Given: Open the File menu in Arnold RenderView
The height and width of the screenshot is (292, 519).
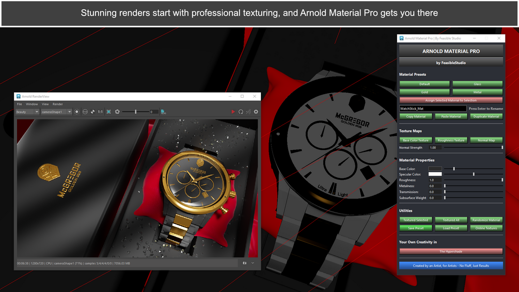Looking at the screenshot, I should click(x=20, y=104).
